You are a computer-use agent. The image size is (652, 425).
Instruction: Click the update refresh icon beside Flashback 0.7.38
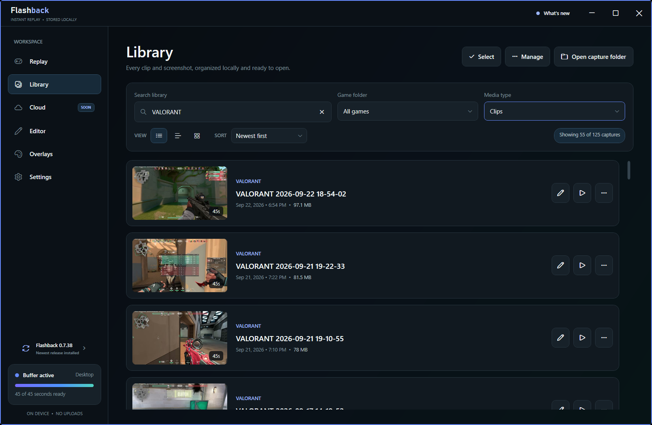click(x=26, y=348)
